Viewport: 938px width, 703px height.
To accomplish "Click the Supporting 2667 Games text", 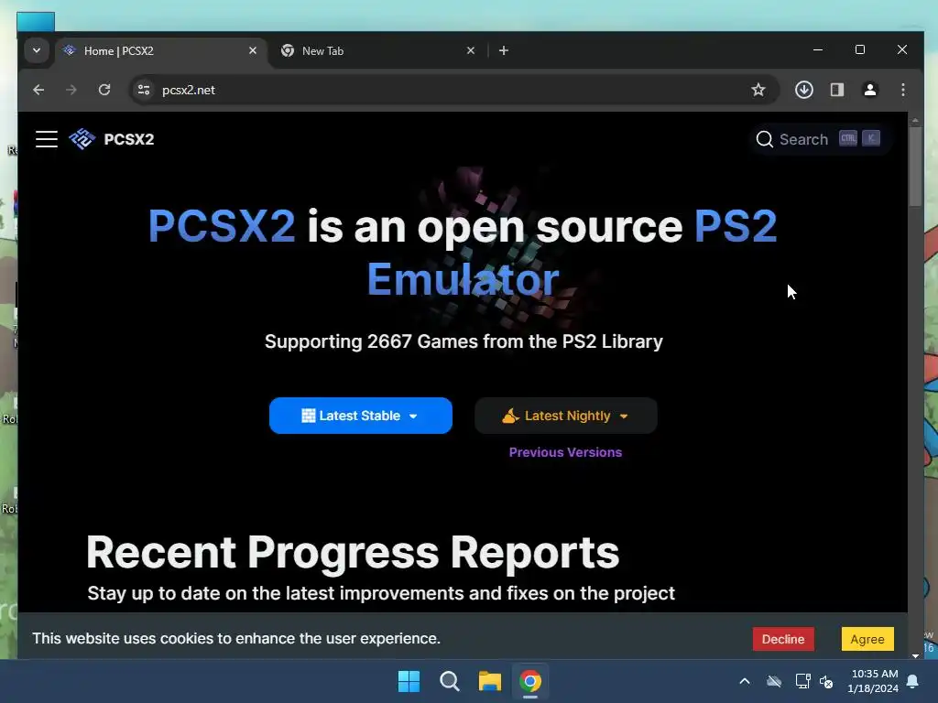I will tap(464, 341).
